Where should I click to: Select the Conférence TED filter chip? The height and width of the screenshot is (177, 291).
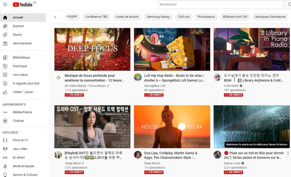[96, 17]
